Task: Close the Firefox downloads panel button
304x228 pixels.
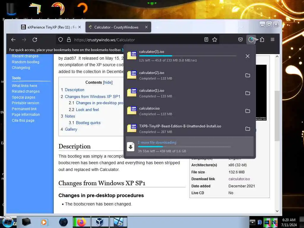Action: coord(251,39)
